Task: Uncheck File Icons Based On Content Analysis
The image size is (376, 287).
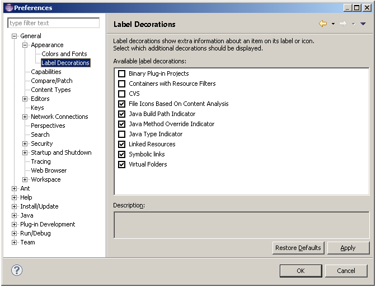Action: pos(121,104)
